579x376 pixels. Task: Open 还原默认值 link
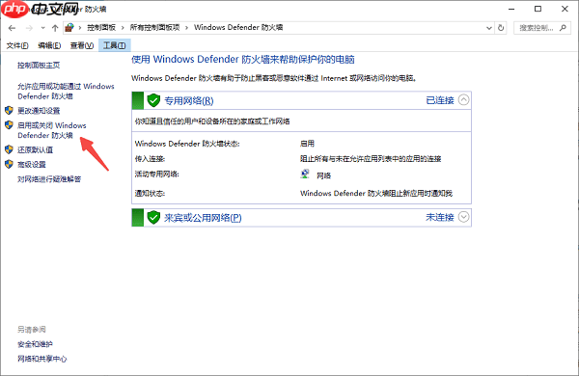coord(35,149)
